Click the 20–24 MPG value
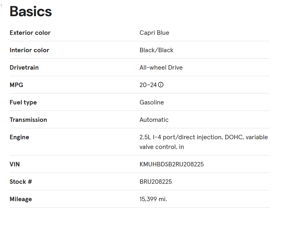Viewport: 293px width, 236px height. pos(148,85)
